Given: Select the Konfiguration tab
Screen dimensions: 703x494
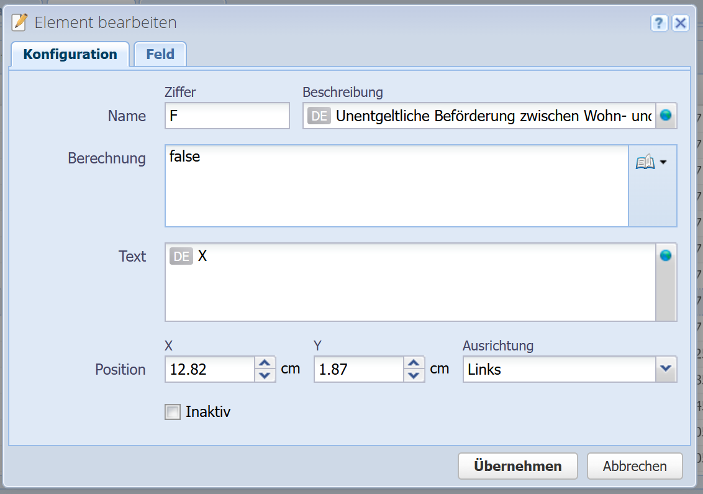Looking at the screenshot, I should pos(70,54).
